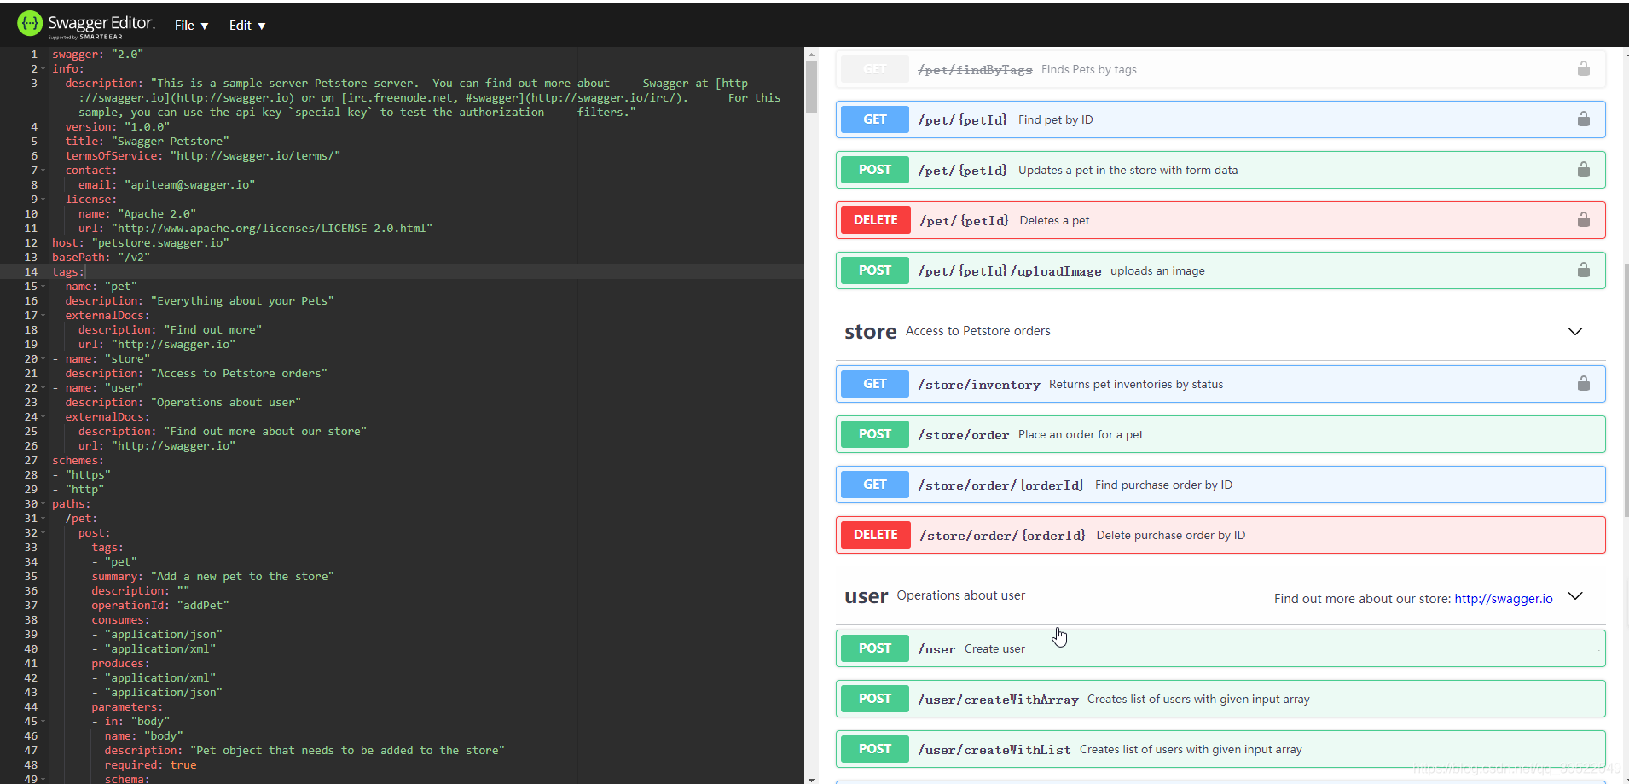Expand POST /pet/{petId}/uploadImage operation

tap(1220, 270)
